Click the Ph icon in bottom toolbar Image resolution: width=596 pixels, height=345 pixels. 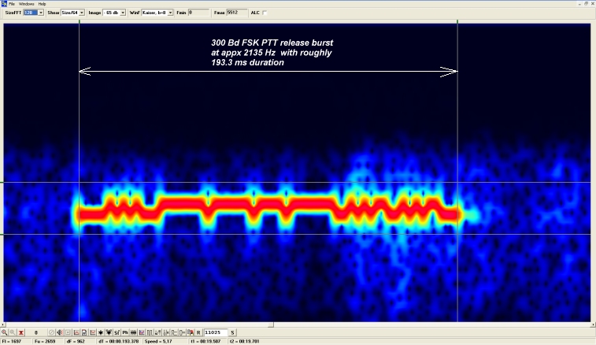tap(124, 332)
